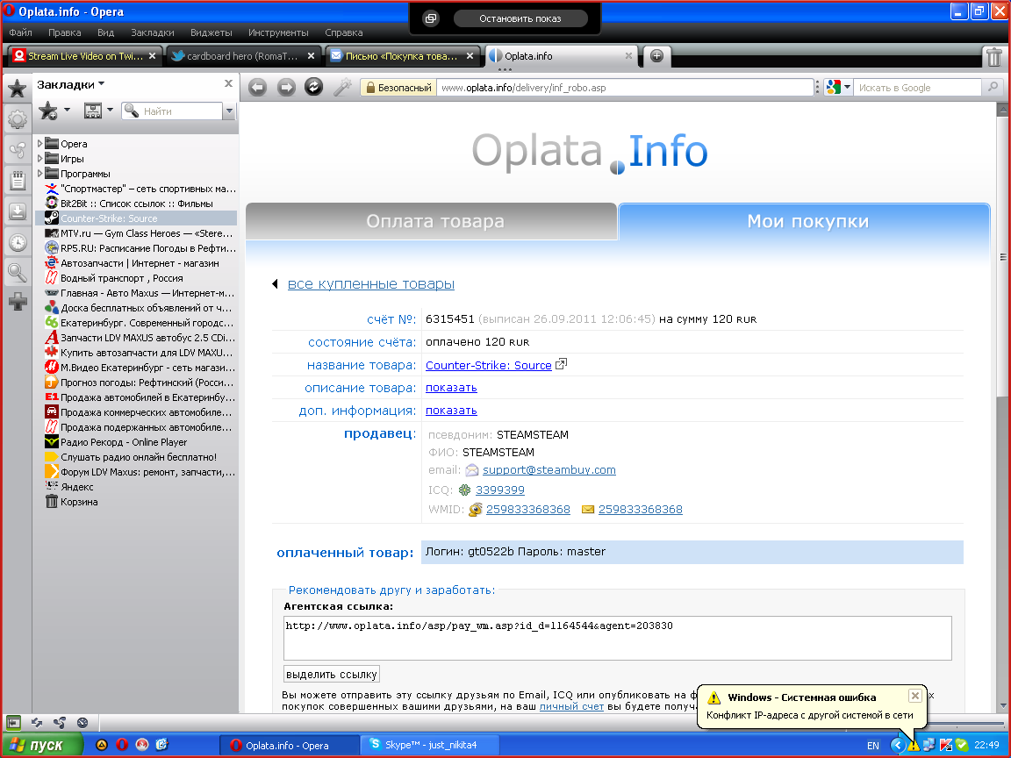1011x758 pixels.
Task: Open the Закладки panel title dropdown
Action: tap(70, 84)
